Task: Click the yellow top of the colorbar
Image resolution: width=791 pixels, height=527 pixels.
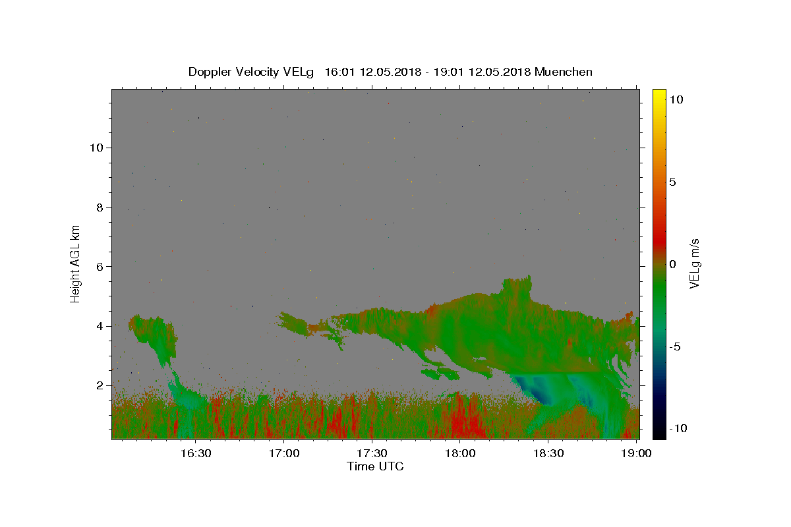Action: [659, 96]
